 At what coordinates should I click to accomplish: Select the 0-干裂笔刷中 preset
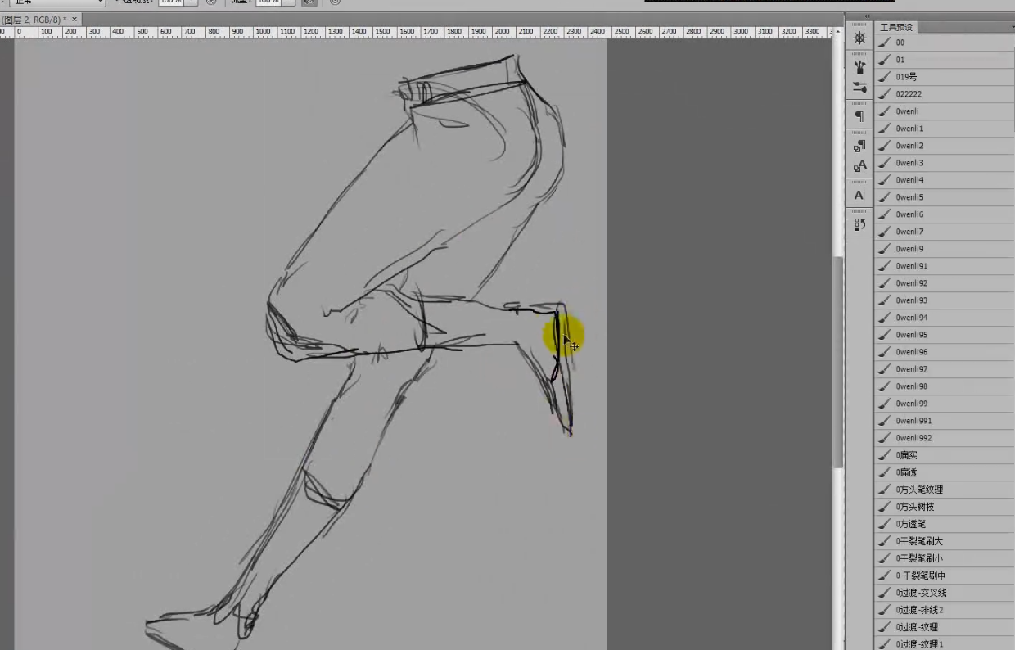(944, 576)
